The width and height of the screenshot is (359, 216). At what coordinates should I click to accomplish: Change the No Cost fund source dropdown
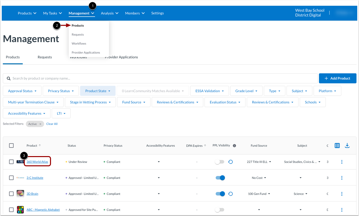pos(259,178)
